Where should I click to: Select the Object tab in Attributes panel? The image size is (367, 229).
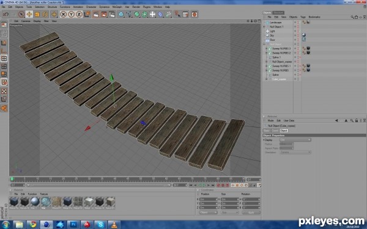[284, 131]
